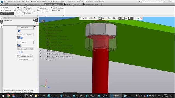Viewport: 175px width, 98px height.
Task: Toggle visibility of bottom Болт M4-6gx45 ГОСТ 7805-70 row
Action: click(x=40, y=57)
